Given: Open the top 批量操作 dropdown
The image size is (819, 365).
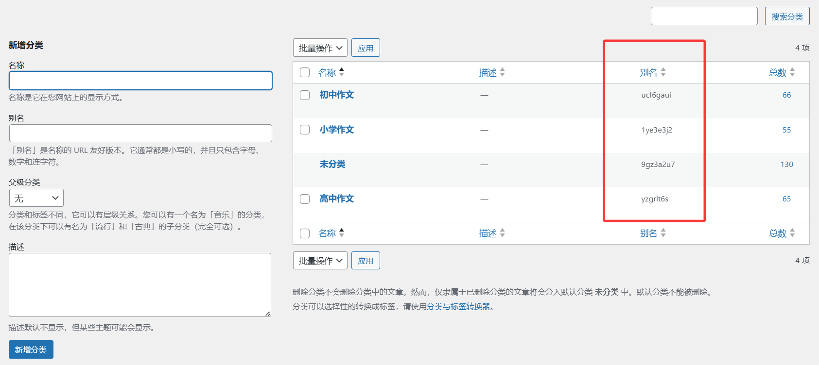Looking at the screenshot, I should click(x=320, y=48).
